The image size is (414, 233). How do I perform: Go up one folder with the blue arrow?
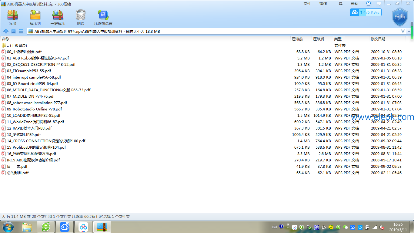[6, 31]
